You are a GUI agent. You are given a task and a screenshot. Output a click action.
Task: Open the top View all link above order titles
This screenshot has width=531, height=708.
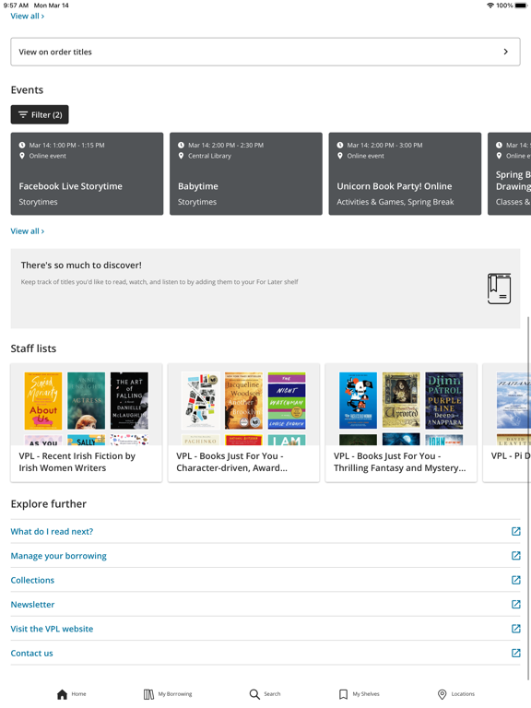(27, 17)
